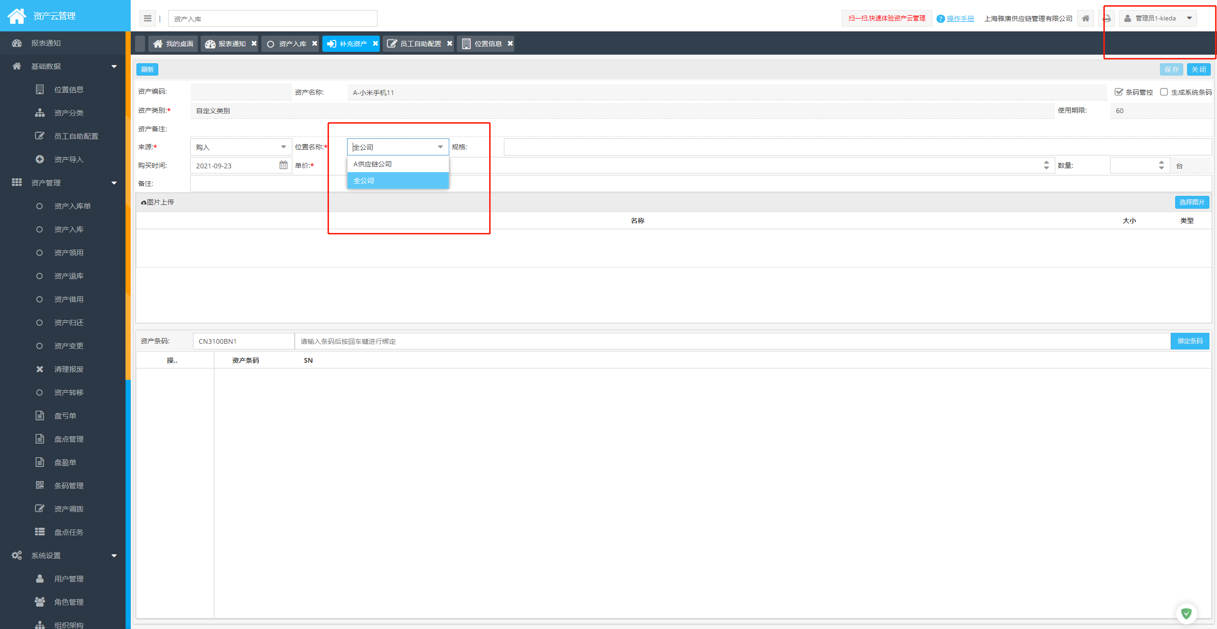Open 用户管理 sidebar item
1217x629 pixels.
62,579
